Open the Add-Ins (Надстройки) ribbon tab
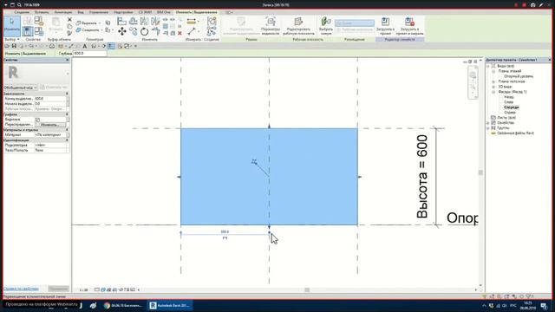555x312 pixels. [123, 12]
